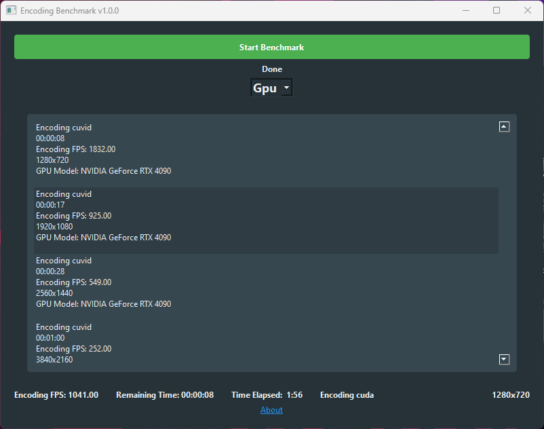Maximize the Encoding Benchmark window

(x=497, y=10)
